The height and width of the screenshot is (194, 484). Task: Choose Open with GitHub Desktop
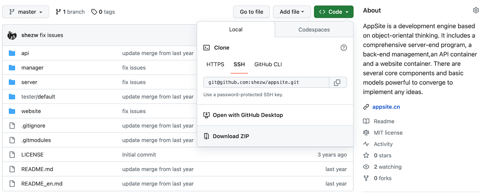[275, 115]
